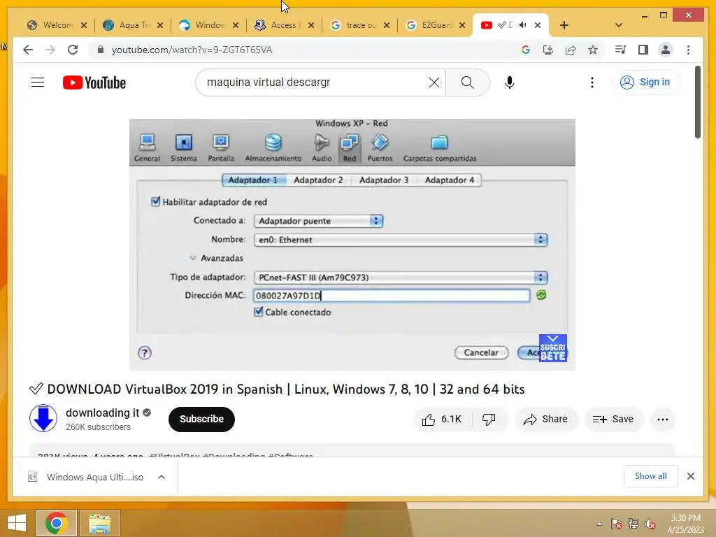
Task: Sign in to YouTube
Action: click(645, 83)
